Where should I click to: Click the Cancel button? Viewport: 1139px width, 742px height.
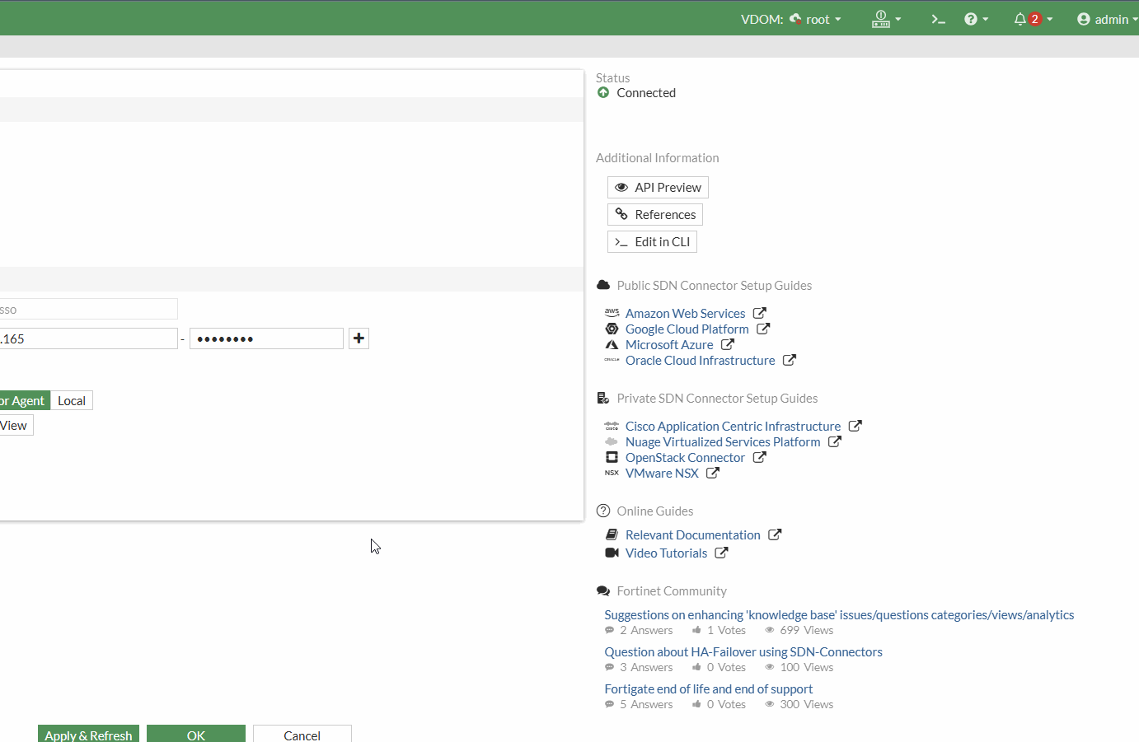pyautogui.click(x=302, y=735)
